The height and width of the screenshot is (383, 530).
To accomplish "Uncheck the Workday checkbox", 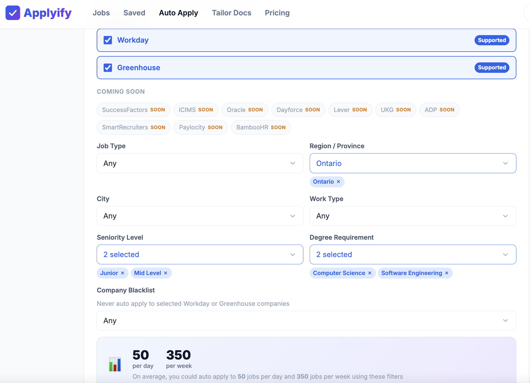I will pyautogui.click(x=108, y=40).
